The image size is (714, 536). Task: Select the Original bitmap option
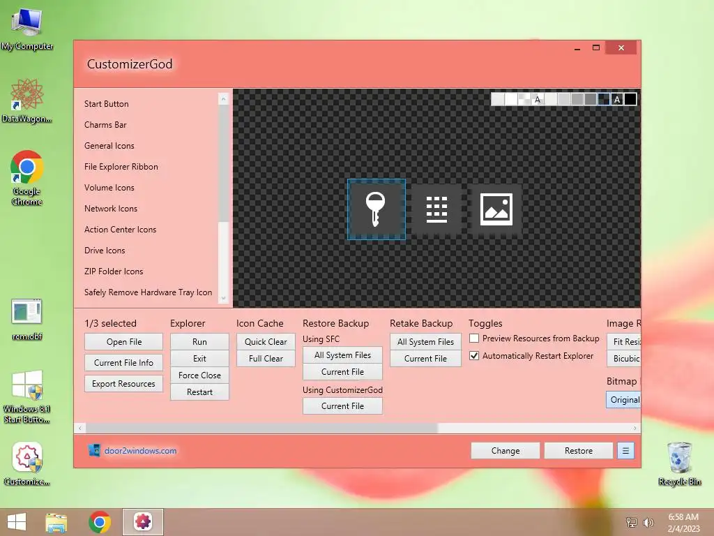pos(623,400)
